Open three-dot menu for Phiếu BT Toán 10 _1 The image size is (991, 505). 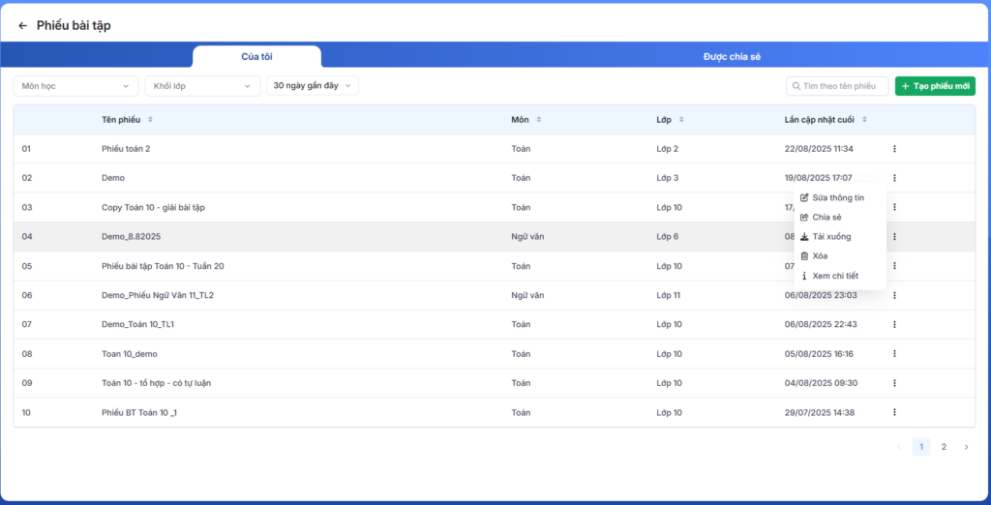894,412
